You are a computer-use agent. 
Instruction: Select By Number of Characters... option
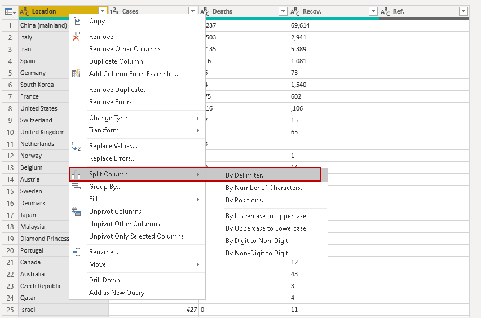point(265,188)
